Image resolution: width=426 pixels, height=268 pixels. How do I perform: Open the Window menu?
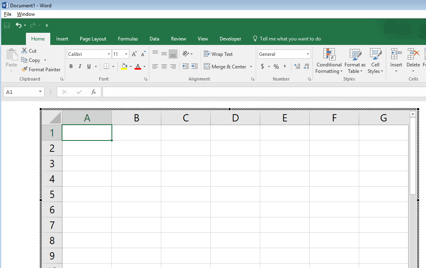pos(26,14)
